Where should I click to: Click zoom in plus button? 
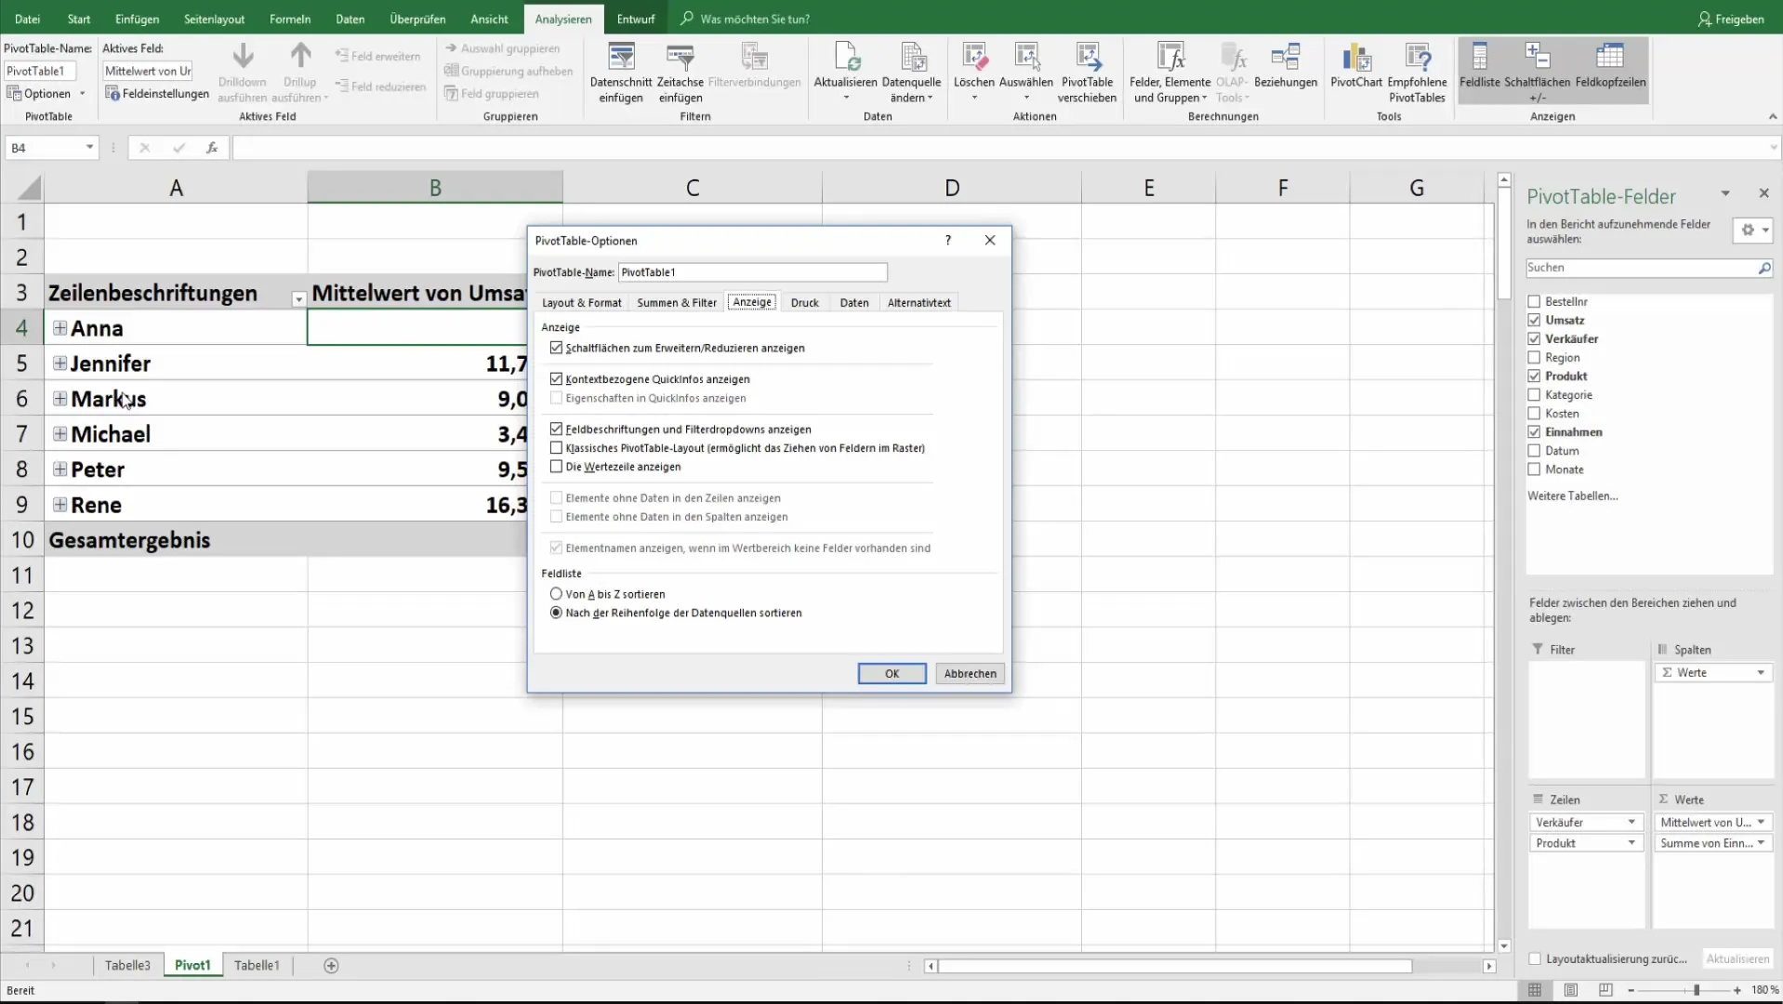(1737, 991)
